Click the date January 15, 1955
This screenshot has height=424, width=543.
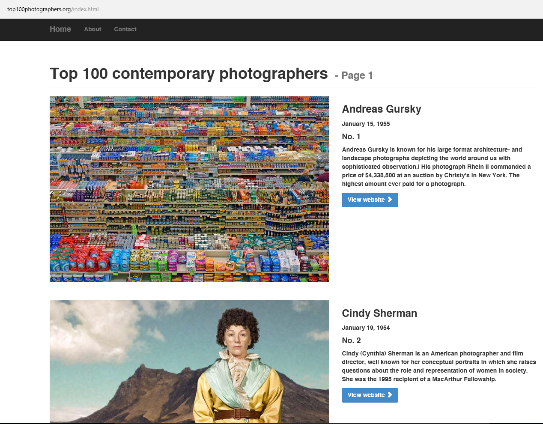click(x=366, y=124)
